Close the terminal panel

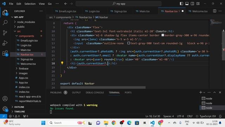220,92
